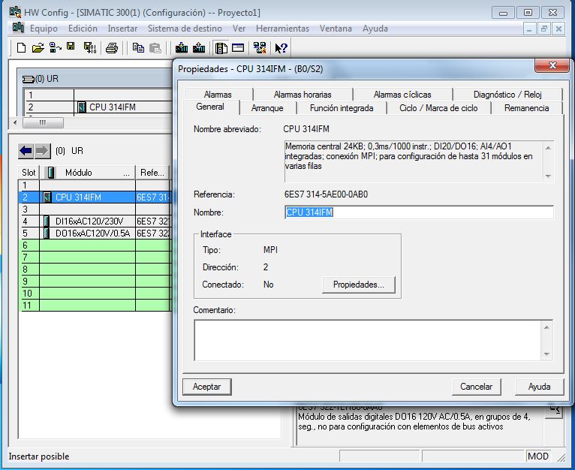Switch to the Ciclo / Marca de ciclo tab
The height and width of the screenshot is (470, 575).
pos(438,108)
